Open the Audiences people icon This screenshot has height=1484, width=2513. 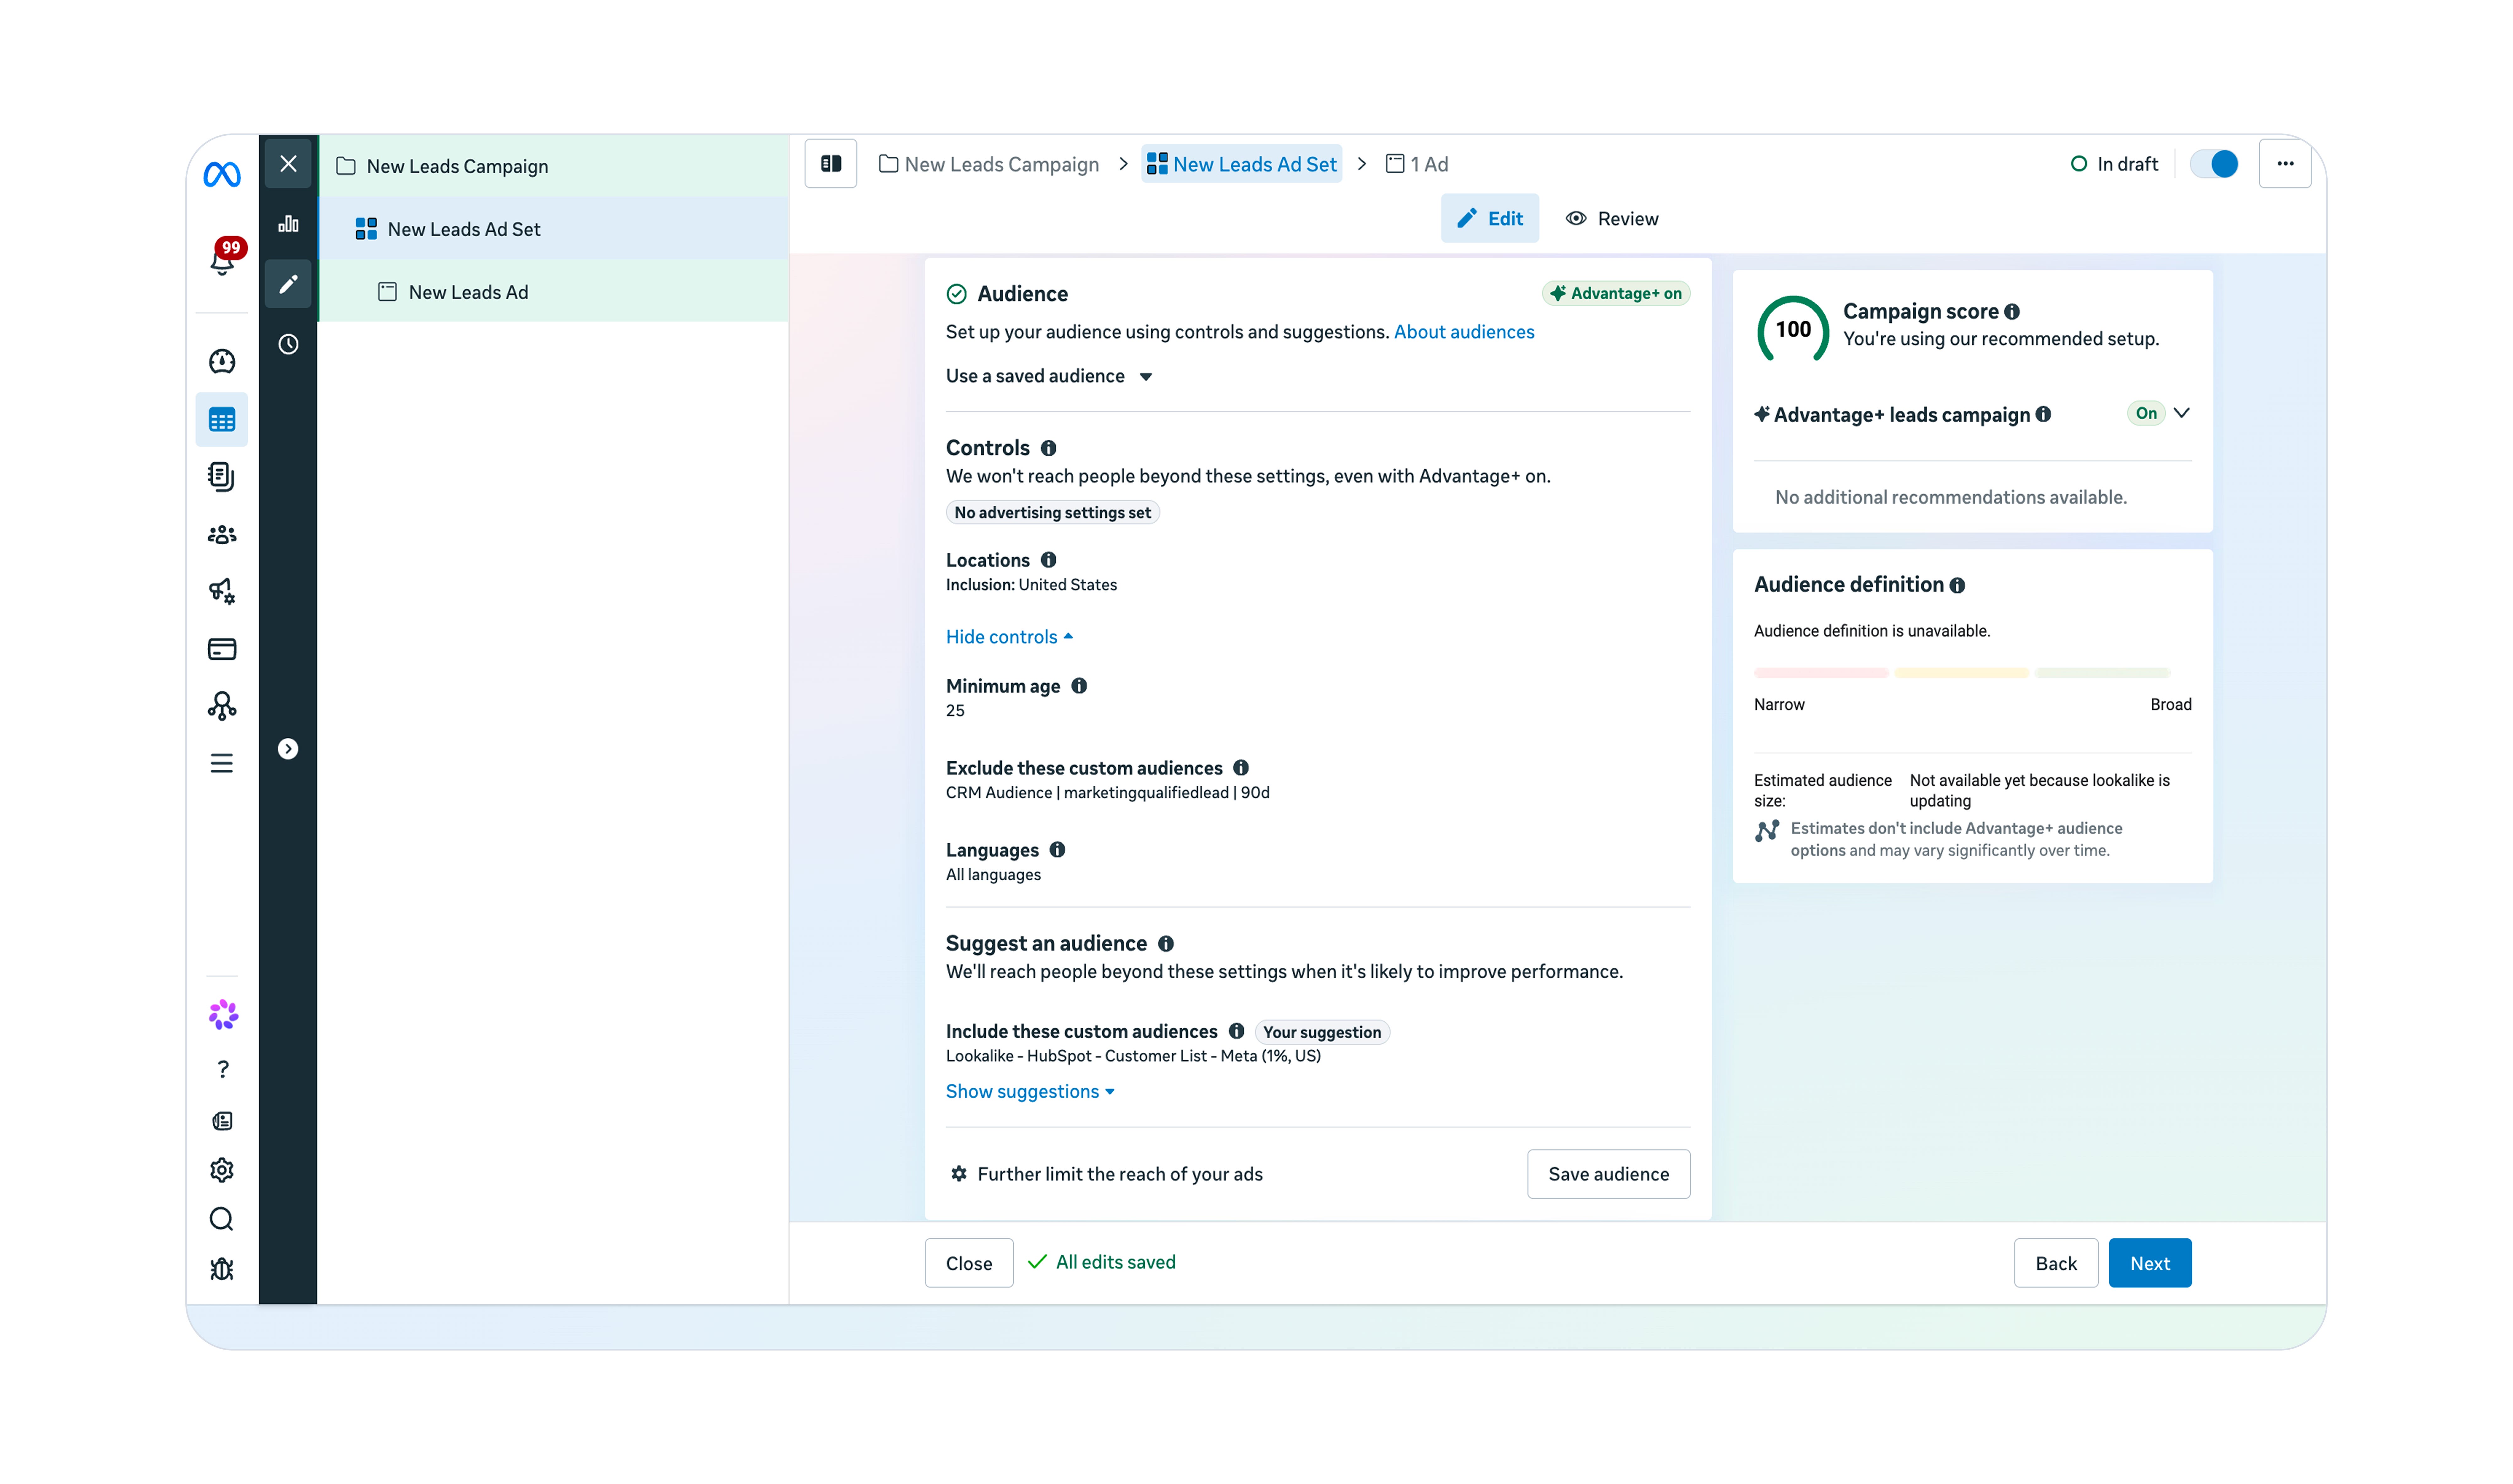pyautogui.click(x=222, y=535)
